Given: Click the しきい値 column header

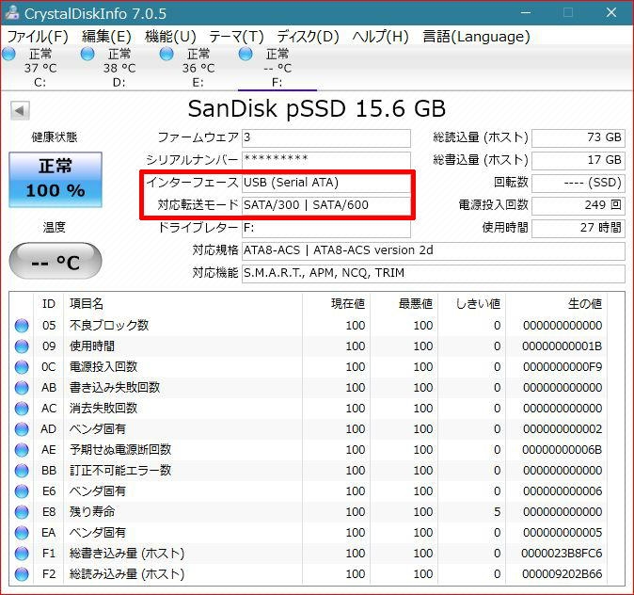Looking at the screenshot, I should click(x=471, y=304).
